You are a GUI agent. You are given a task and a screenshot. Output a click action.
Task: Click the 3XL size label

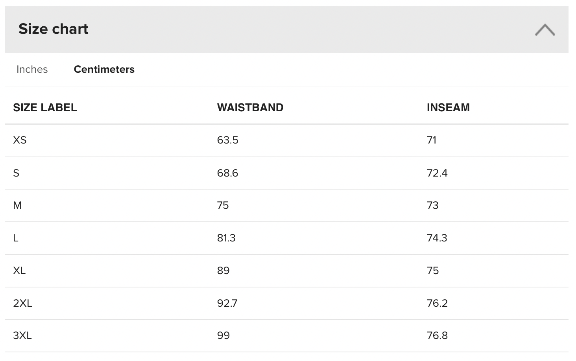[x=22, y=335]
